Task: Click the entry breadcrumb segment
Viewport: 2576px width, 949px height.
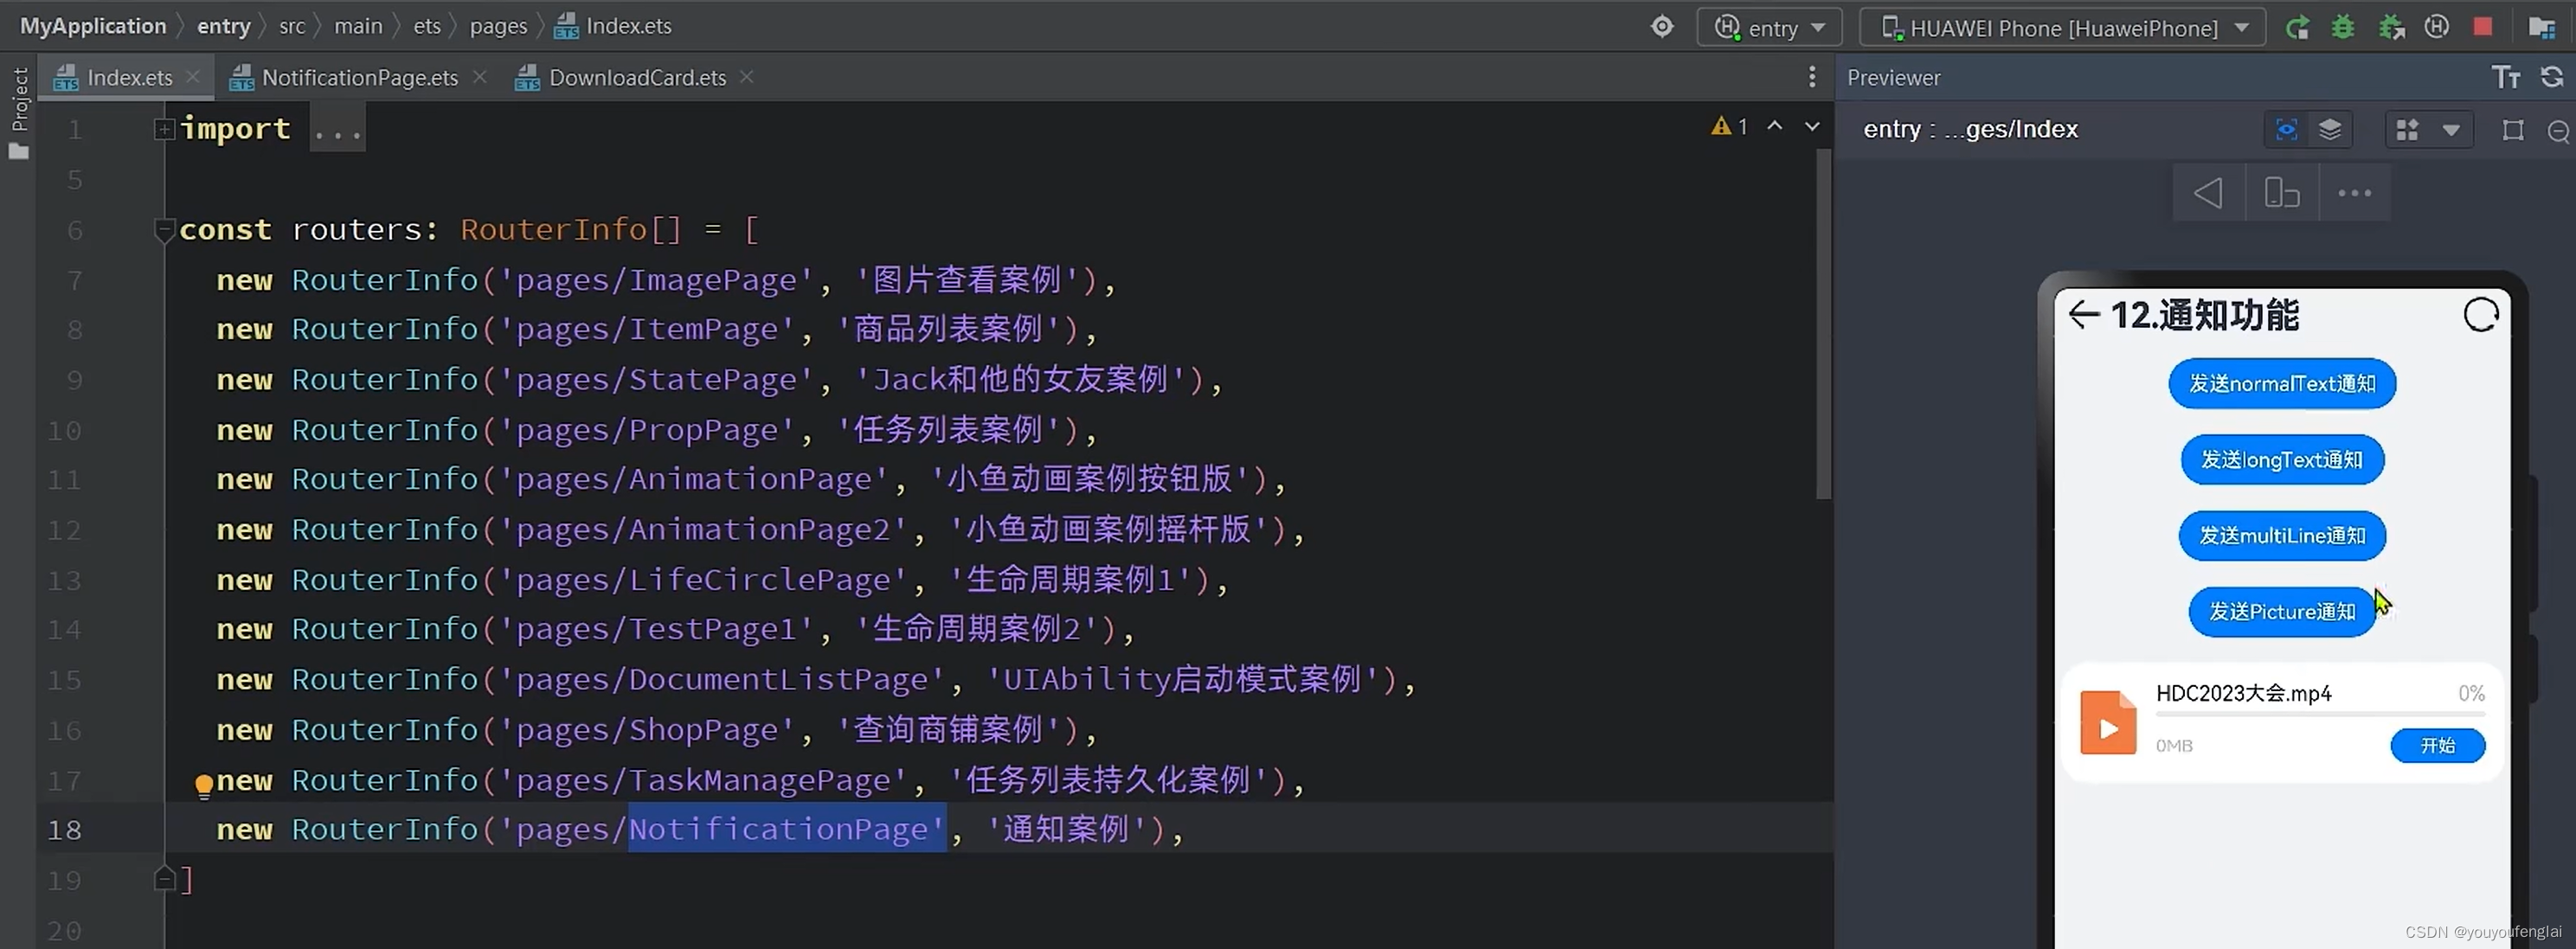Action: click(223, 26)
